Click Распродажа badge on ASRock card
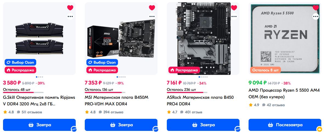The width and height of the screenshot is (324, 135). (184, 70)
